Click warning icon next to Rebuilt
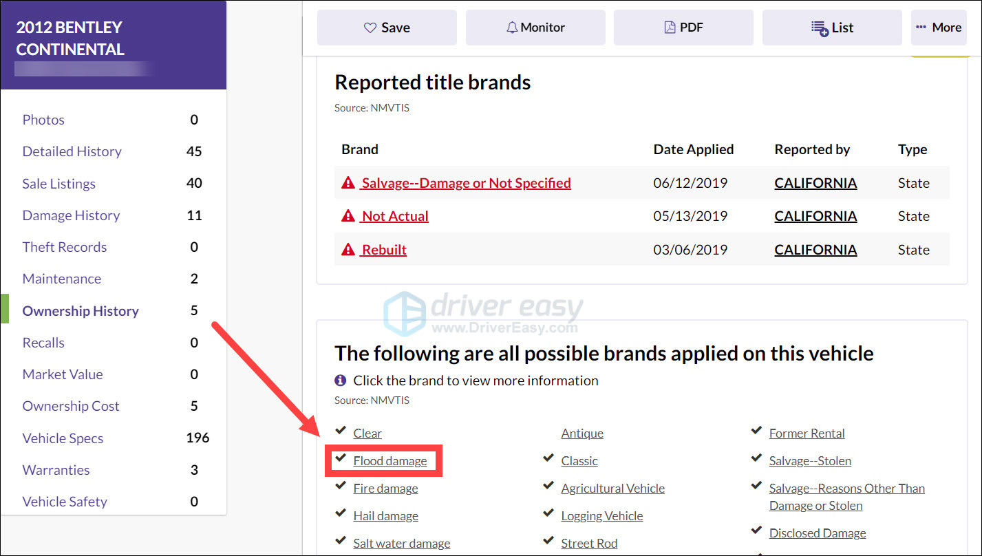 pyautogui.click(x=348, y=250)
